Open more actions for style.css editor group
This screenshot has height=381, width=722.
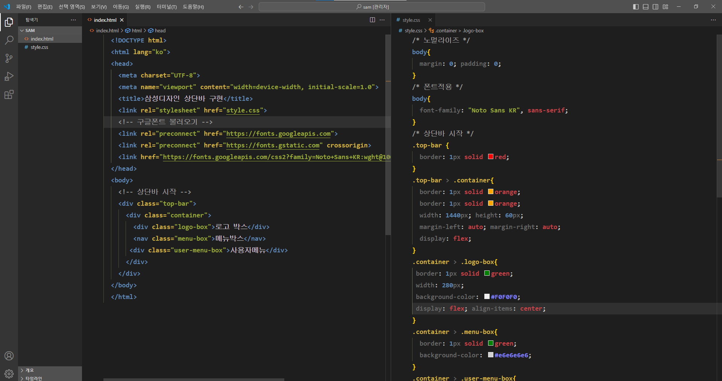(x=713, y=20)
